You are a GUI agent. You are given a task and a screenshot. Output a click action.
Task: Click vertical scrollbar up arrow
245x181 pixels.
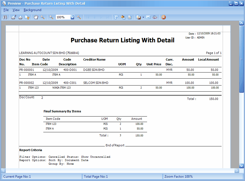pyautogui.click(x=242, y=23)
